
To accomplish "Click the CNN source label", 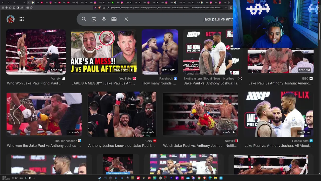I will (x=149, y=141).
